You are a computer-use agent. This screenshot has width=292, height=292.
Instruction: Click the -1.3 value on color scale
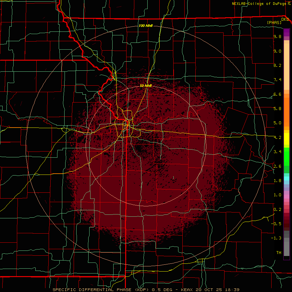coord(276,238)
